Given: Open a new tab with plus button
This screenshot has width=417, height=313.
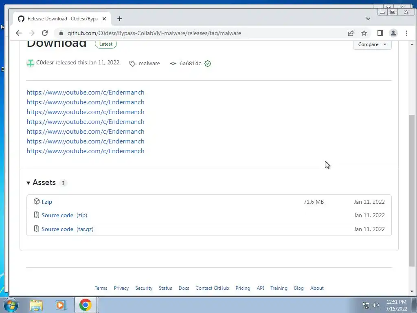Looking at the screenshot, I should pos(120,19).
